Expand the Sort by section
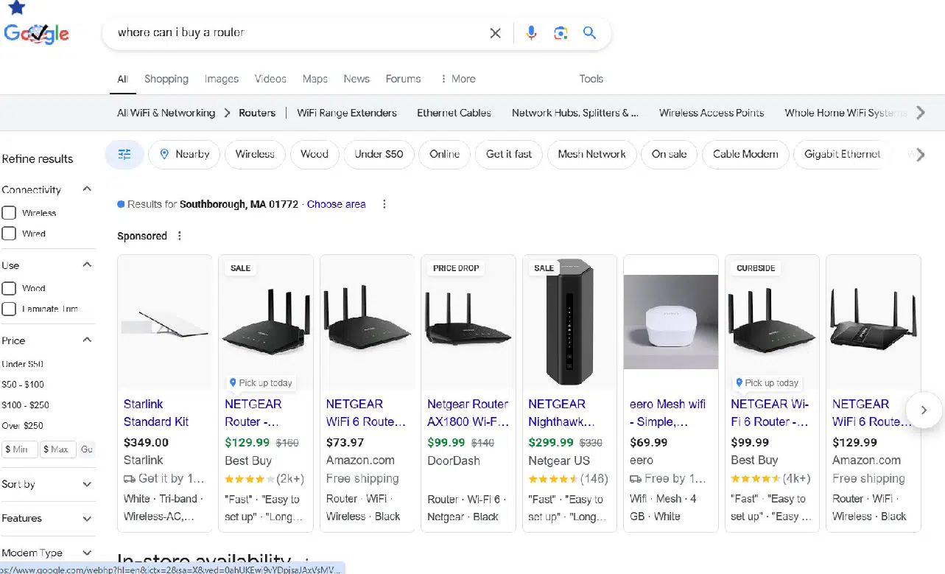945x574 pixels. tap(87, 484)
